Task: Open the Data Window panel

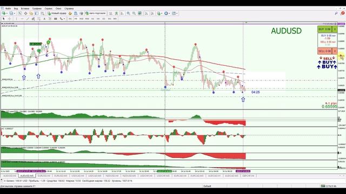Action: tap(25, 13)
